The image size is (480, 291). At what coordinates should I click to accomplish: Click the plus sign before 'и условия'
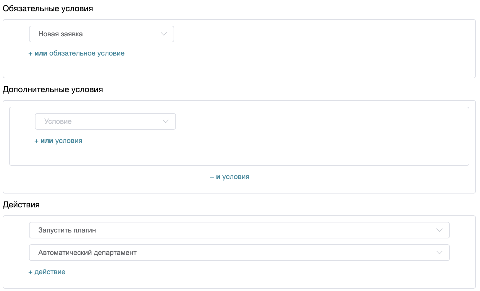[212, 177]
